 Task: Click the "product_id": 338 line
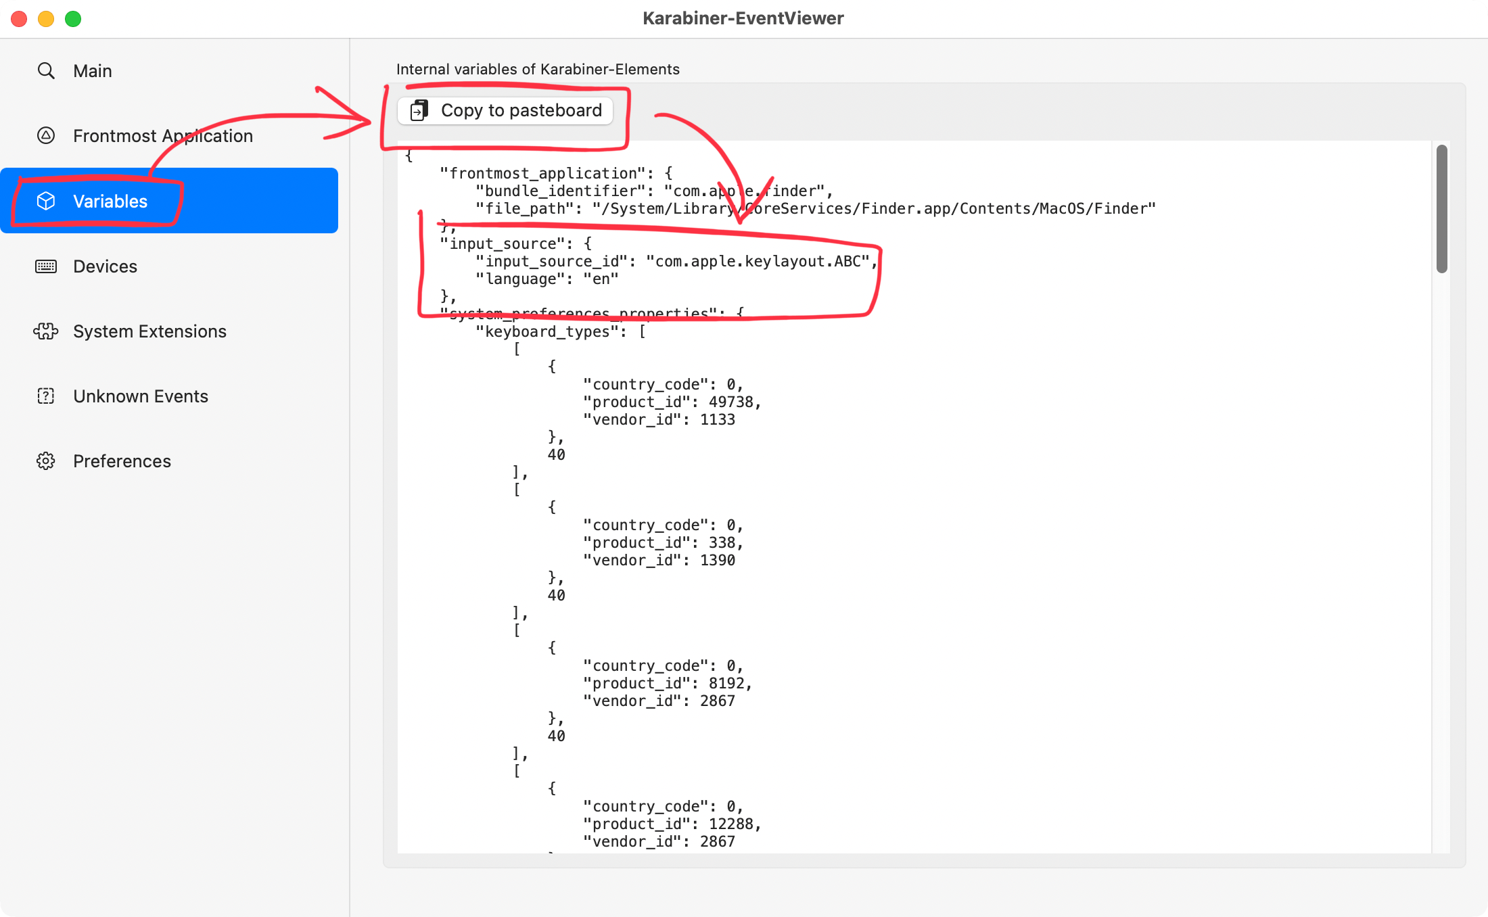pyautogui.click(x=664, y=542)
